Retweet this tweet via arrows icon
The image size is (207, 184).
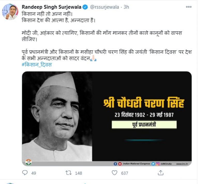pyautogui.click(x=69, y=173)
